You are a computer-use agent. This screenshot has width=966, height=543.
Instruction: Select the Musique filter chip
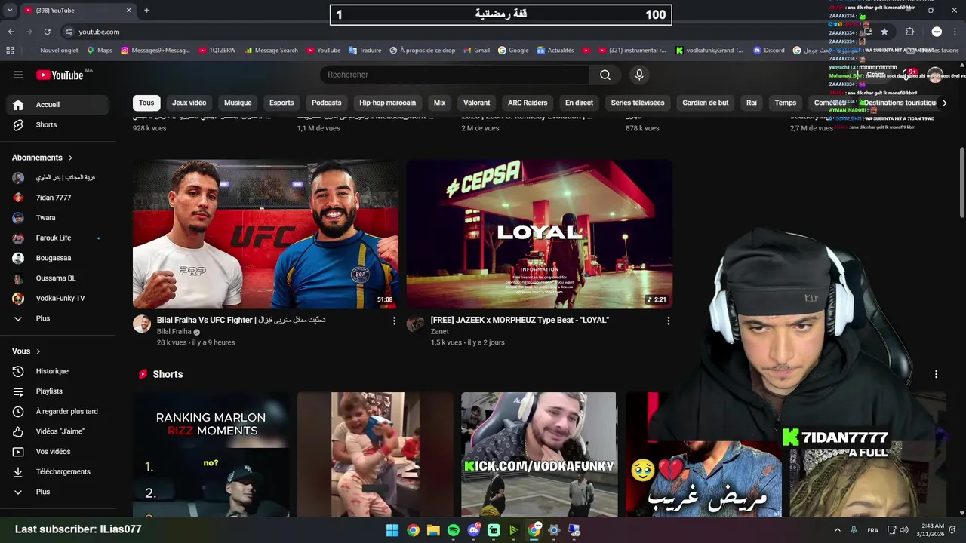click(x=238, y=103)
